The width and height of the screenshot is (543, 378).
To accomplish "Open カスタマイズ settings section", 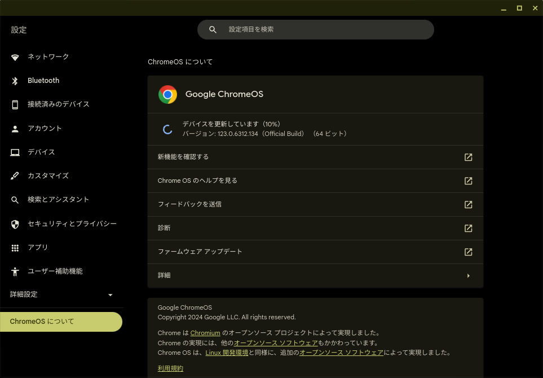I will pos(48,175).
